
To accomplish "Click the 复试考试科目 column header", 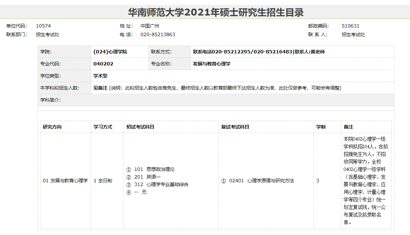I will tap(266, 127).
